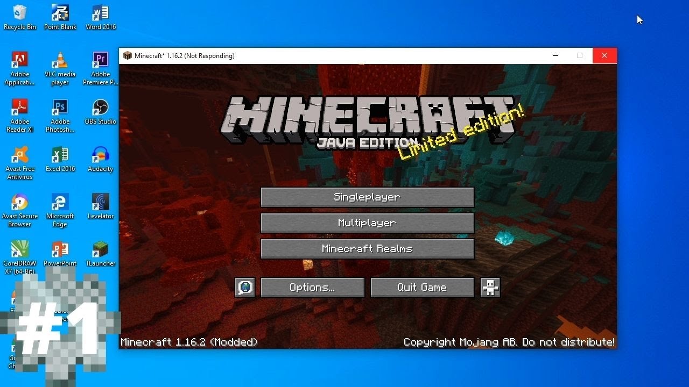Start Singleplayer mode

click(367, 197)
